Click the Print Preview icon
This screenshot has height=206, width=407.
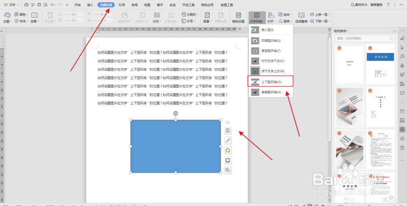pos(46,4)
